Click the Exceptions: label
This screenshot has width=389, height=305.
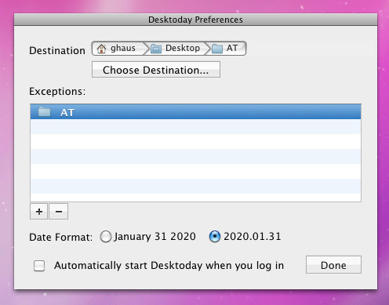tap(57, 92)
